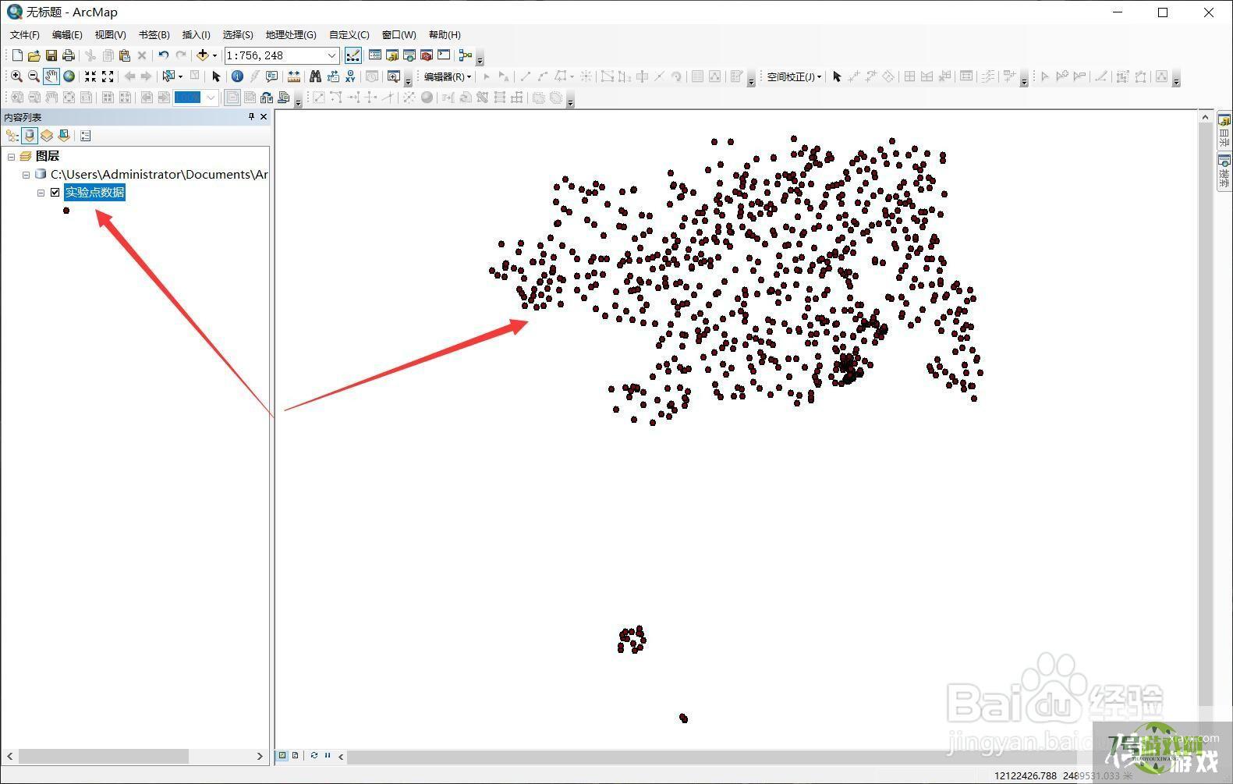The height and width of the screenshot is (784, 1233).
Task: Open the 搜索 side tab
Action: click(1224, 171)
